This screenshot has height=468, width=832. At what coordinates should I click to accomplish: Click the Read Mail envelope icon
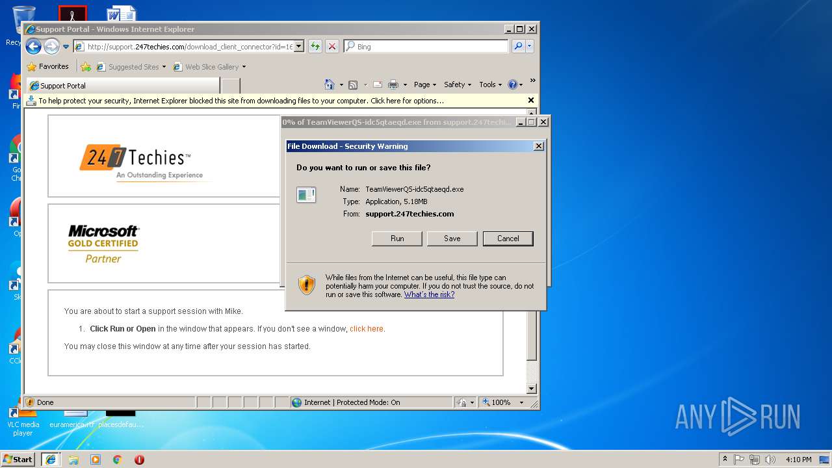coord(377,84)
